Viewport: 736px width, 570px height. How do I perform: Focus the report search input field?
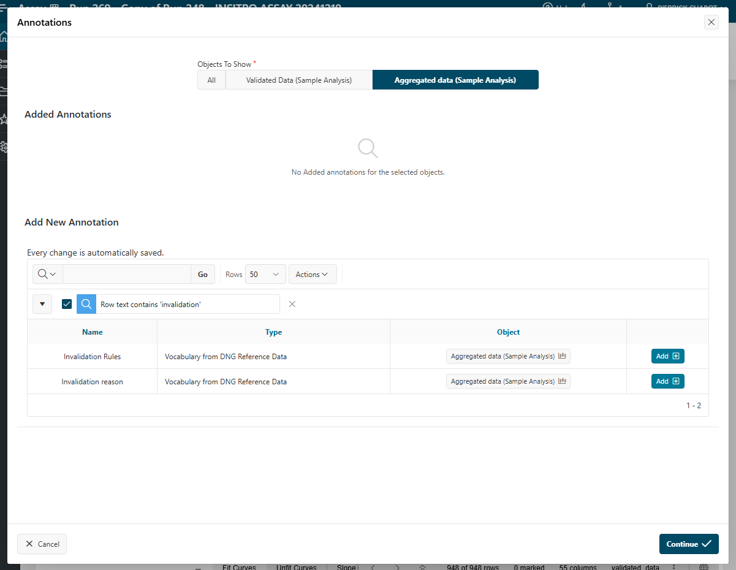point(127,274)
